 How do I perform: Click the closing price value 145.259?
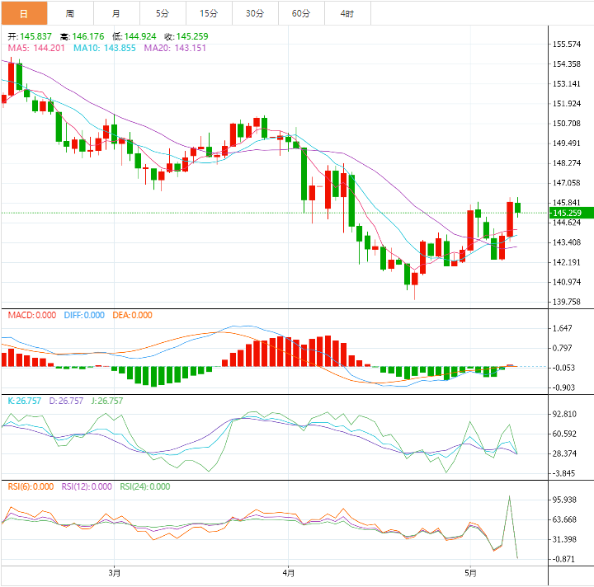click(x=192, y=37)
